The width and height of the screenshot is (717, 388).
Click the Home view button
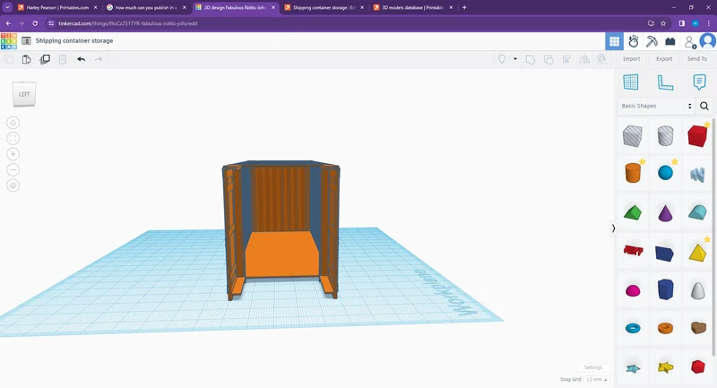coord(13,123)
